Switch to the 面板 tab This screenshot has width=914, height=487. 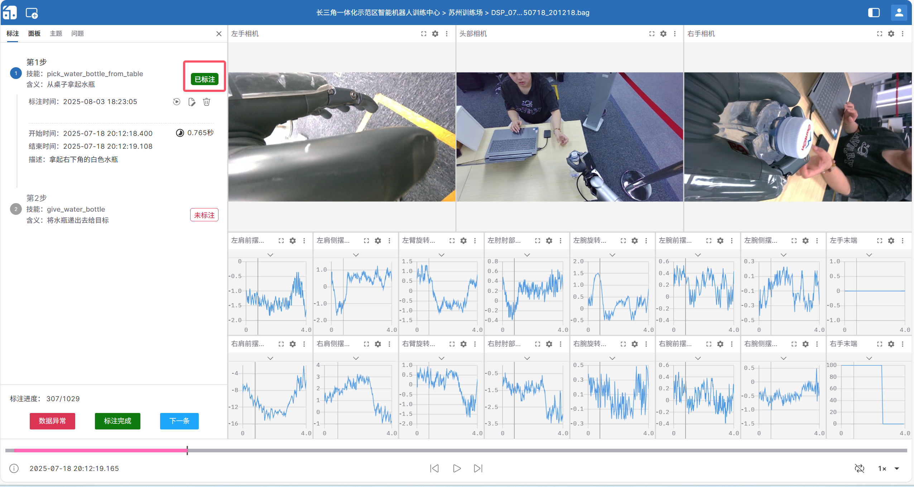tap(34, 34)
